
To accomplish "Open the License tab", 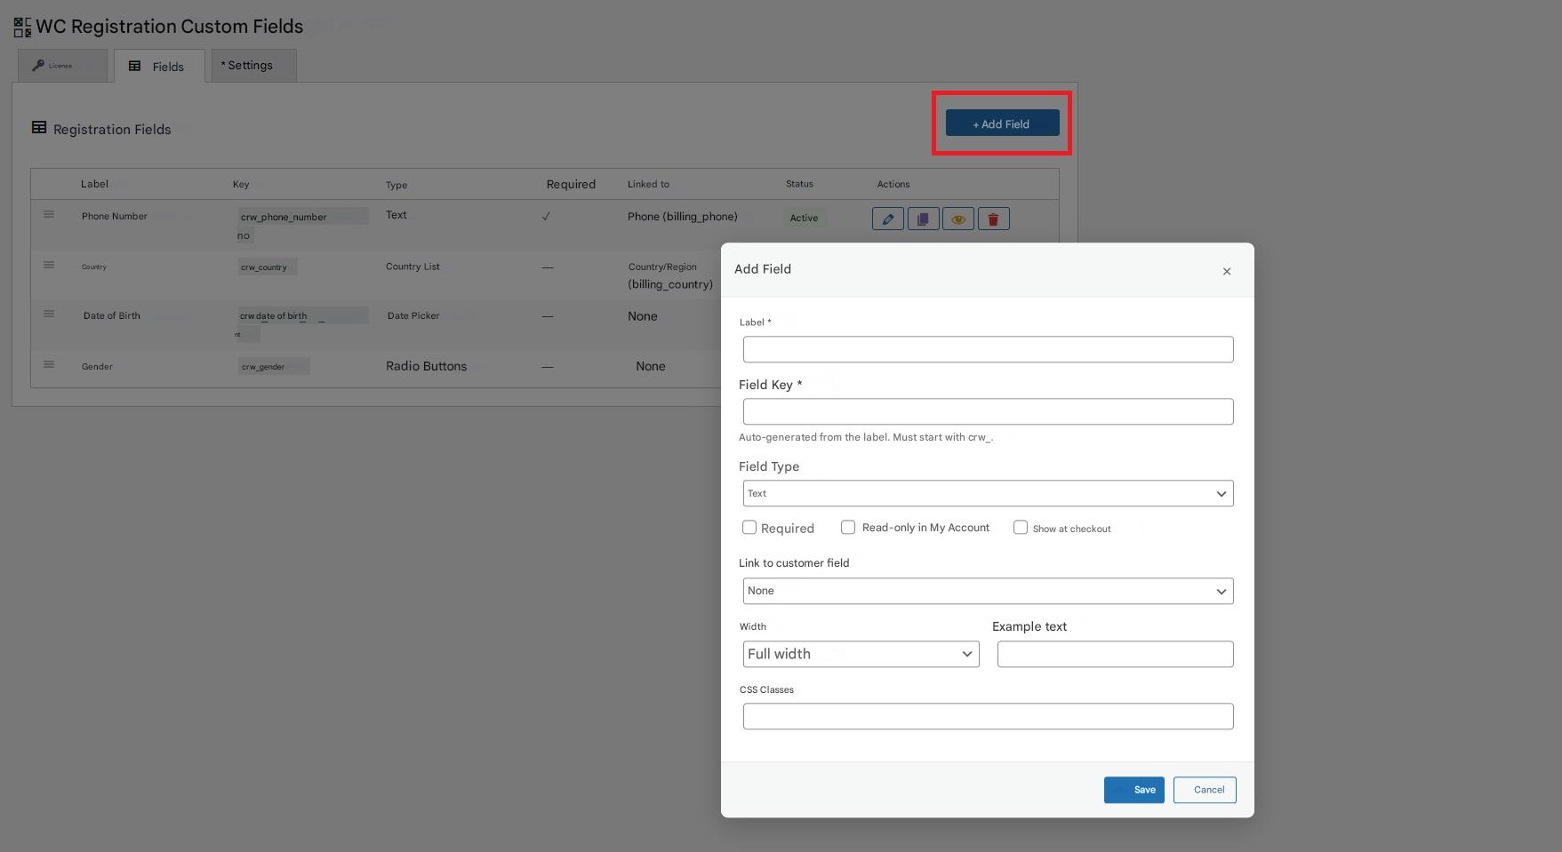I will (x=62, y=66).
